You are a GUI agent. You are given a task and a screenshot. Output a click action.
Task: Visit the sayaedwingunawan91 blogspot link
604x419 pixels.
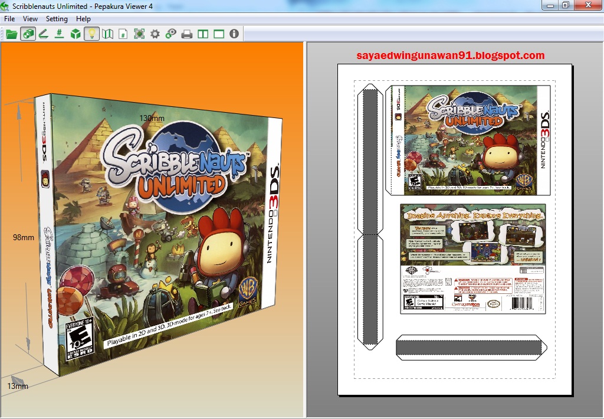pyautogui.click(x=450, y=55)
